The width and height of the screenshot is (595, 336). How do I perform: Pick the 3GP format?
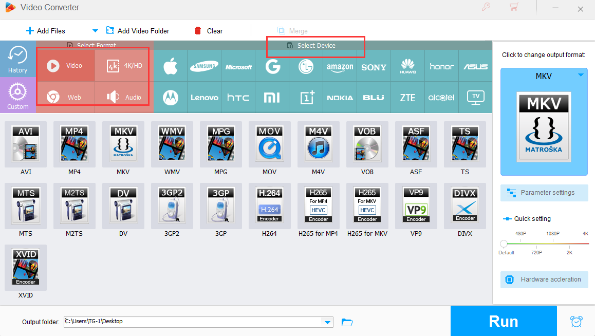(x=221, y=206)
